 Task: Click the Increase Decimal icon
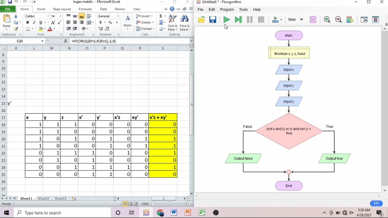101,29
